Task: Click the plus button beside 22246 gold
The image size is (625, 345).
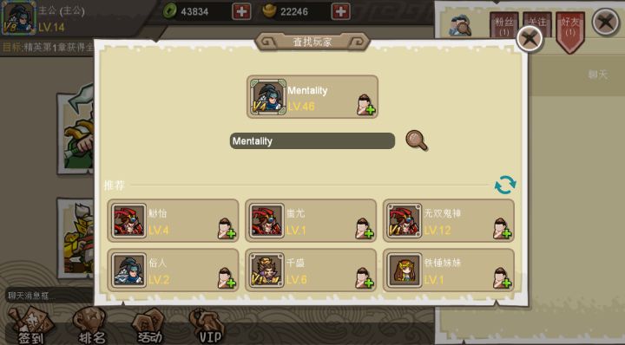Action: [341, 11]
